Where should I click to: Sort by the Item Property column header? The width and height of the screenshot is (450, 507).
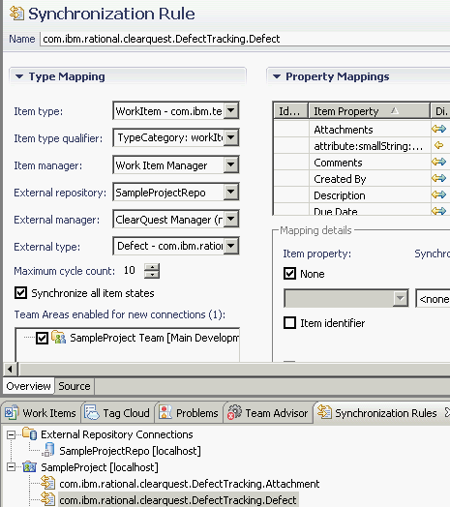369,111
